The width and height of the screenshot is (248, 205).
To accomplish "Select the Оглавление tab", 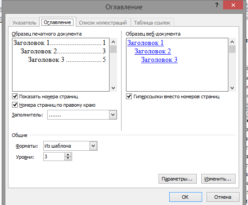I will (57, 22).
